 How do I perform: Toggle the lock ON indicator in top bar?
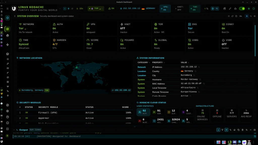click(111, 8)
